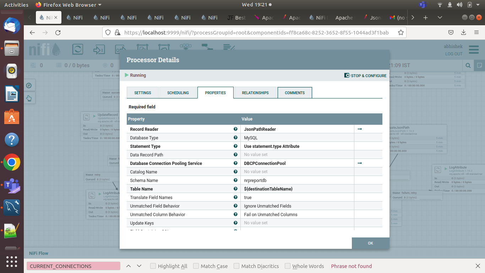
Task: Open the Firefox tab list dropdown
Action: pos(440,17)
